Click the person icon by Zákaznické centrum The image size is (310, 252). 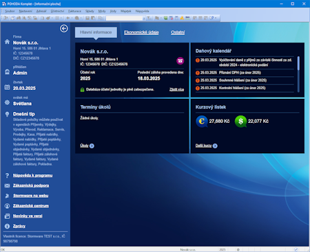click(7, 206)
